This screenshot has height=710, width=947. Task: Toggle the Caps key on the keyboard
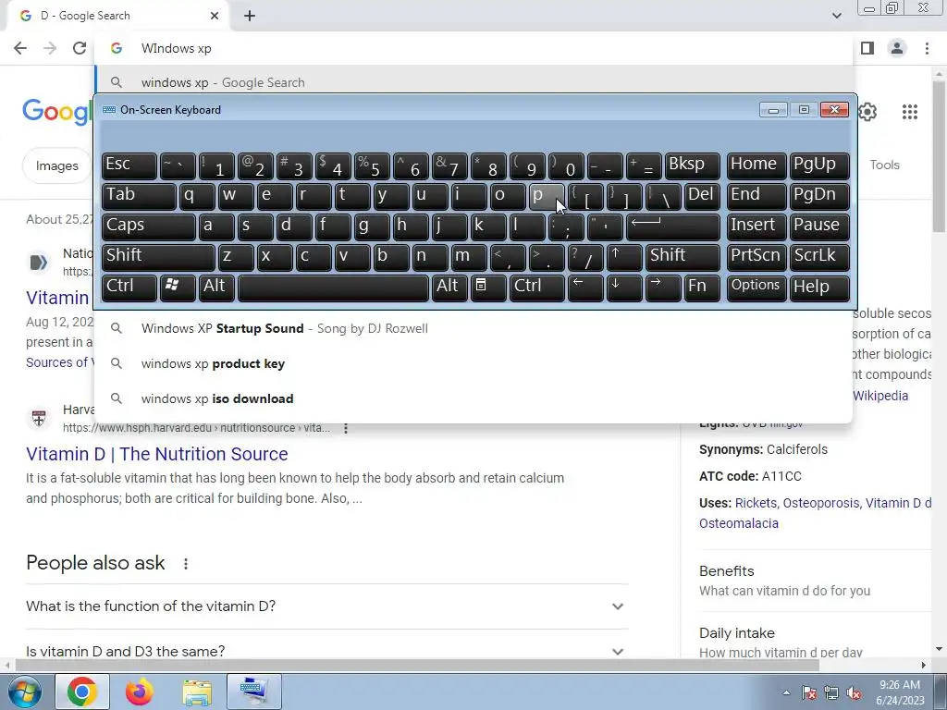point(149,226)
